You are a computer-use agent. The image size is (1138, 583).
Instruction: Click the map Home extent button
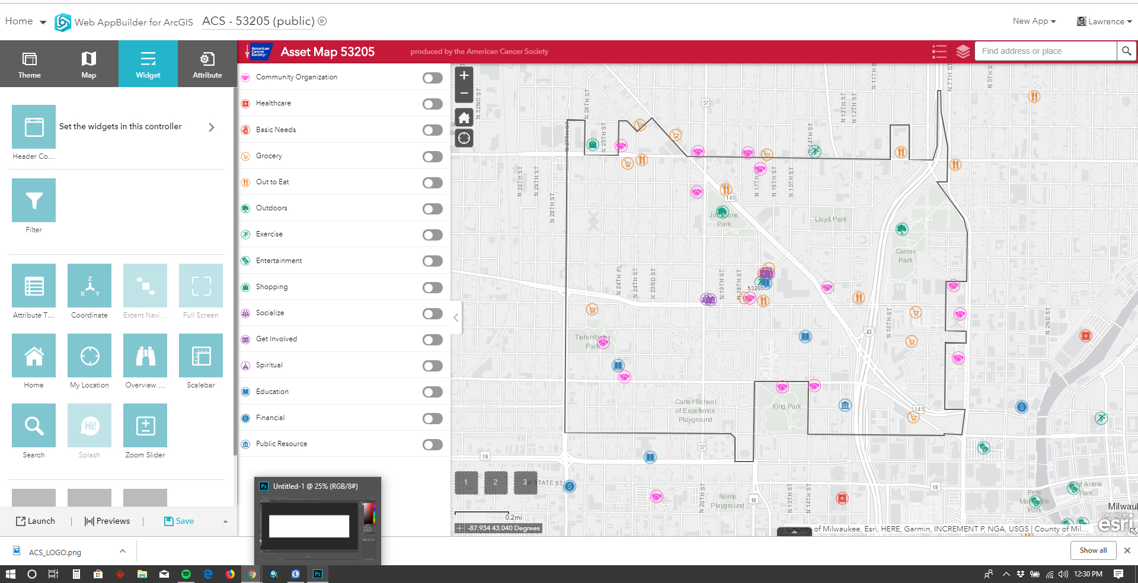tap(464, 117)
